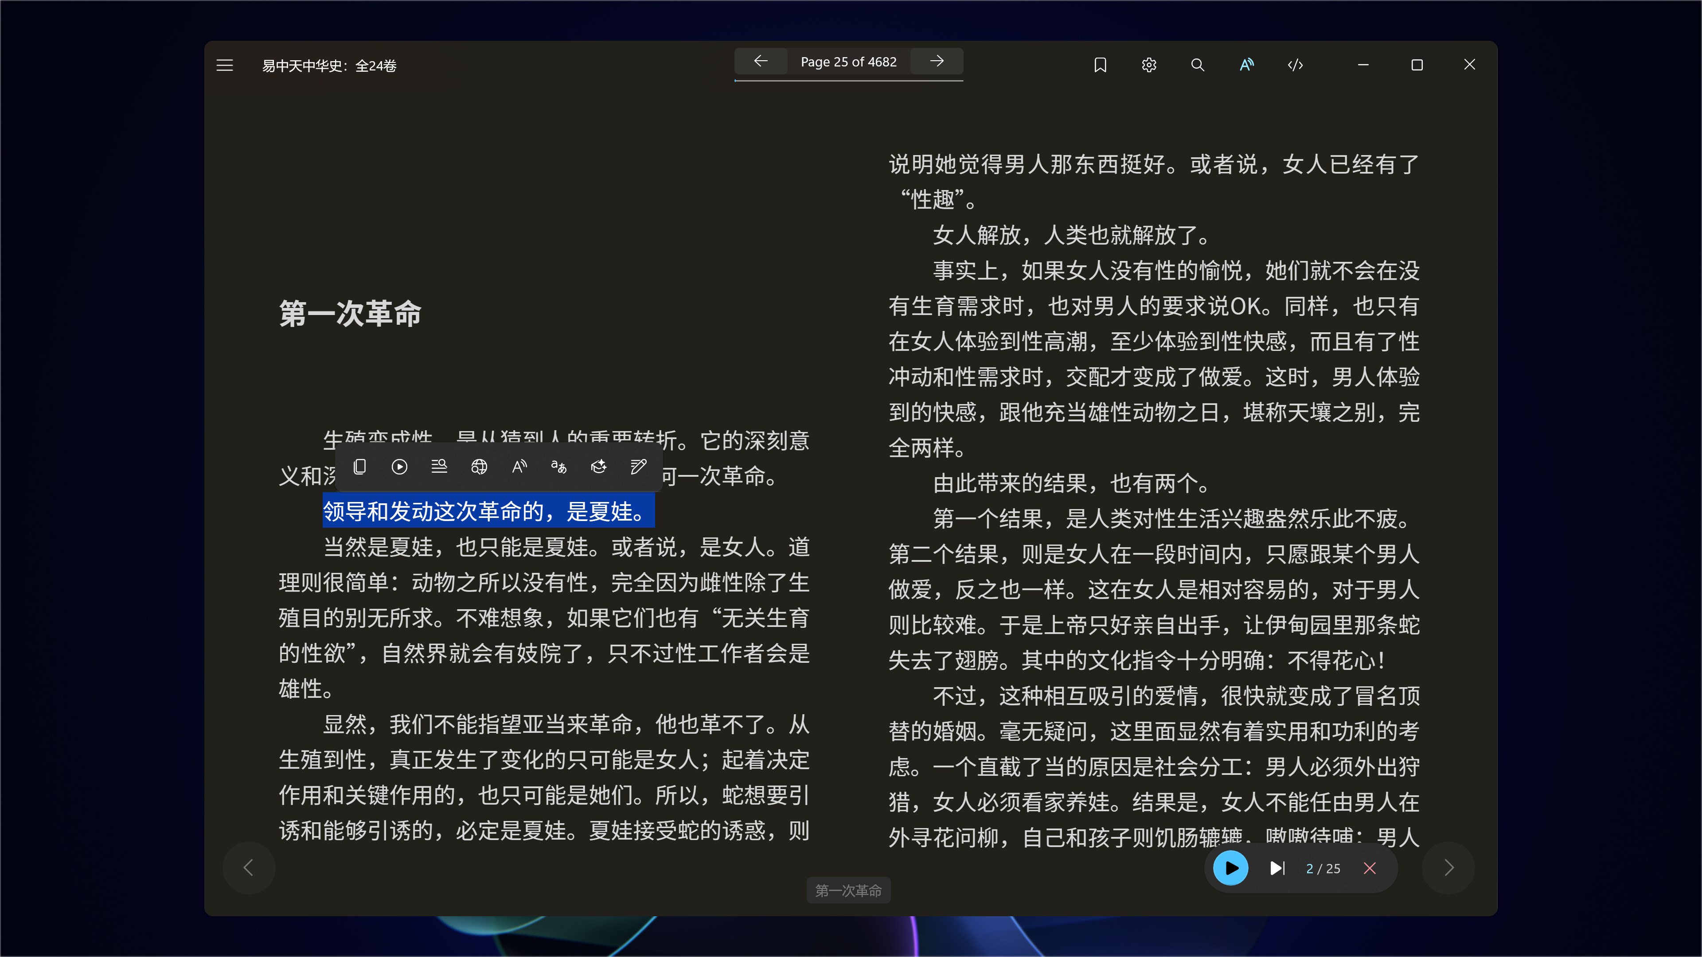Go back with the left chevron
Image resolution: width=1702 pixels, height=957 pixels.
tap(248, 868)
